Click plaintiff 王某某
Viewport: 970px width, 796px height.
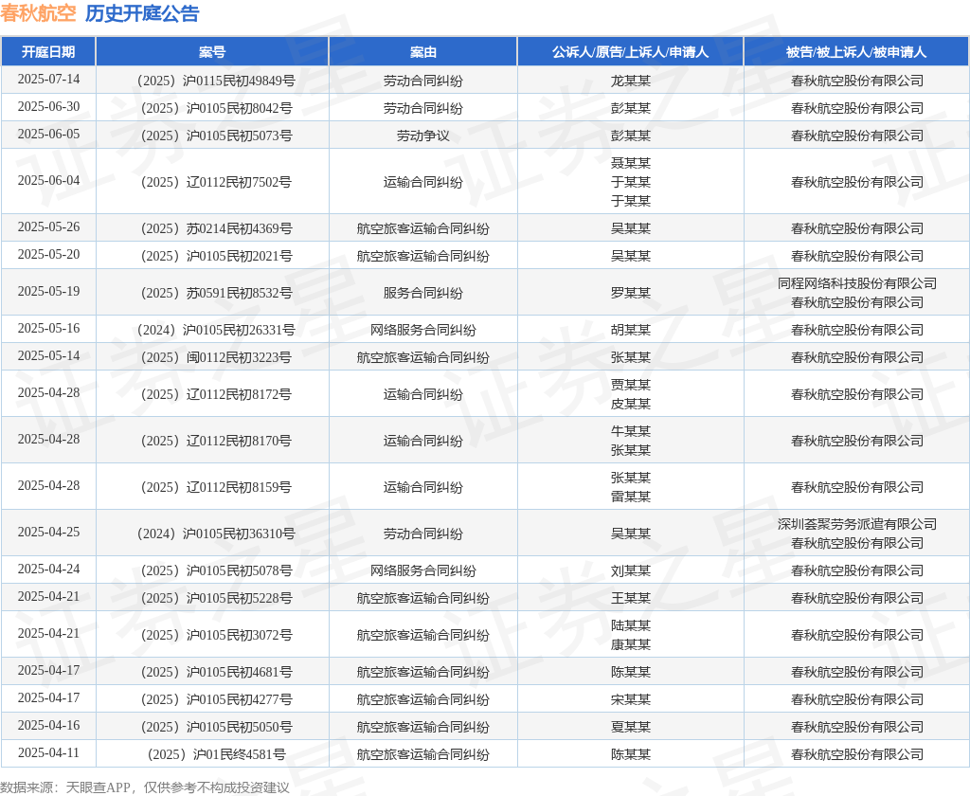(630, 598)
